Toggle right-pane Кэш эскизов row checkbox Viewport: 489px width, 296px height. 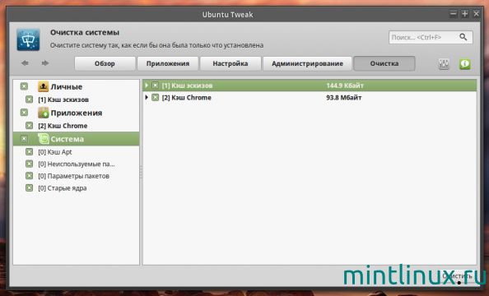155,86
